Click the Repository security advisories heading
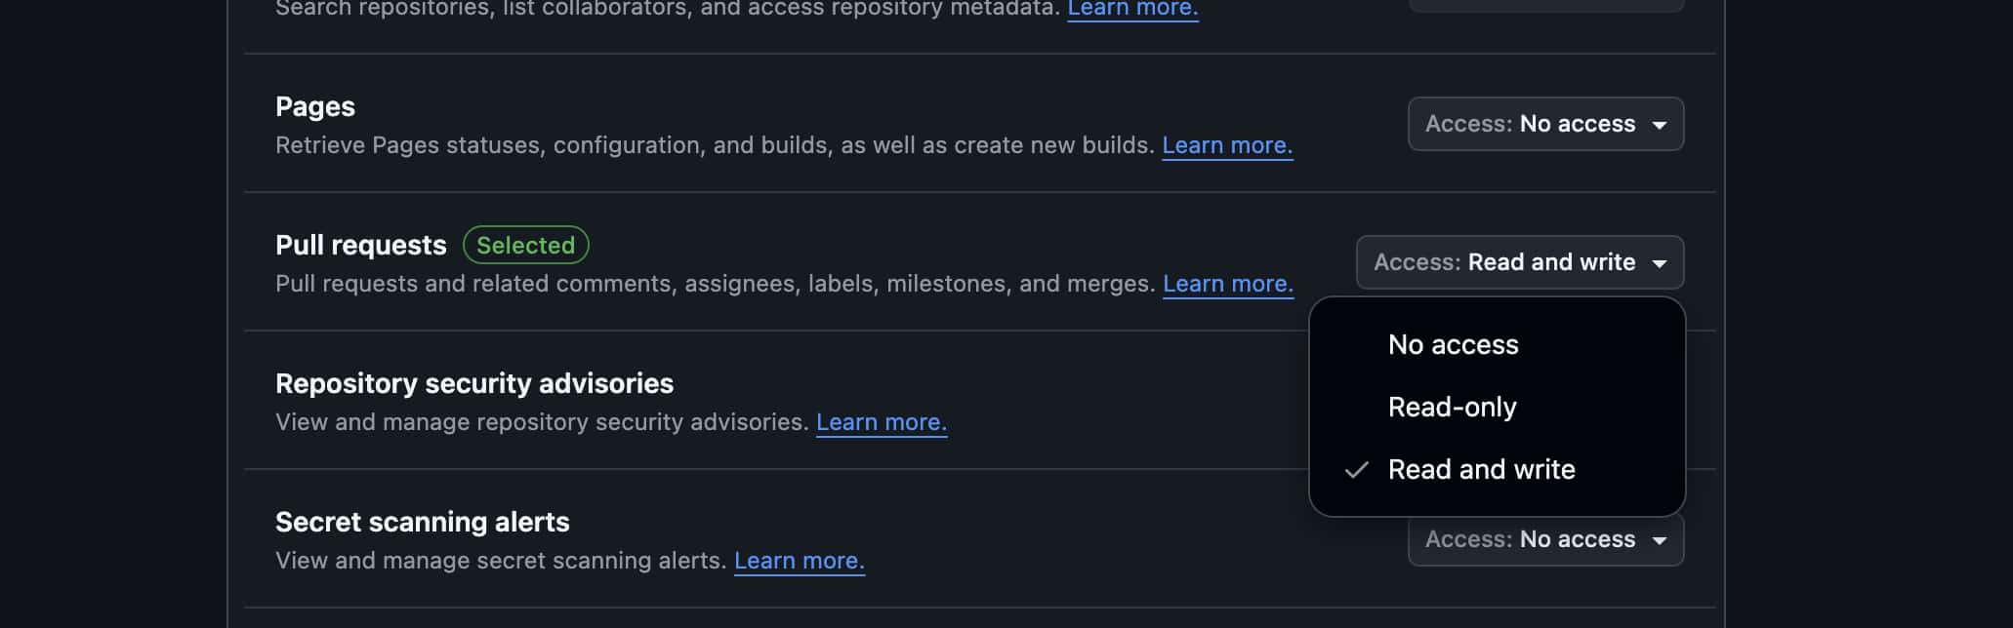The width and height of the screenshot is (2013, 628). pos(474,383)
